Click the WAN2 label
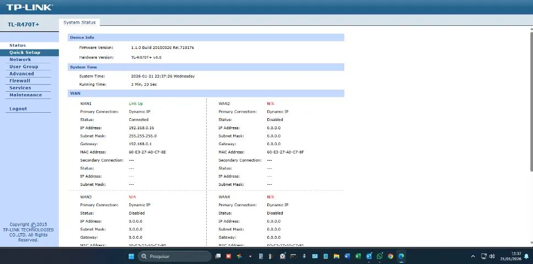Screen dimensions: 533x264 [224, 103]
